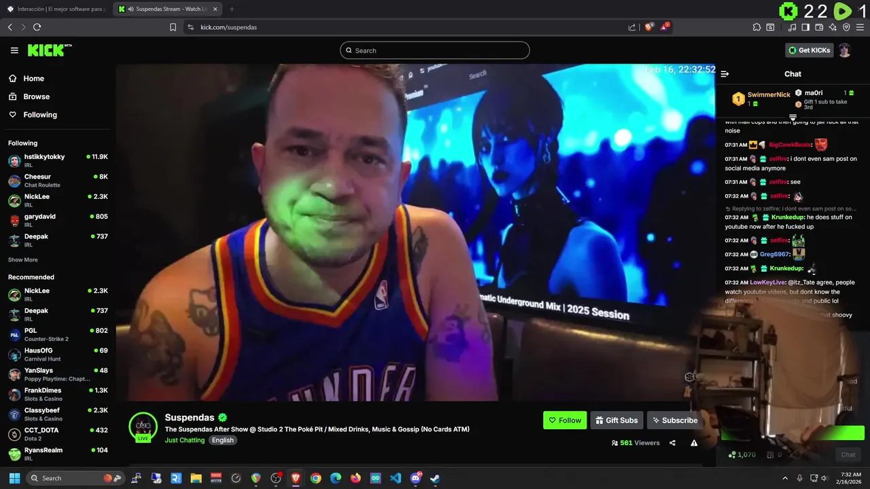870x489 pixels.
Task: Open Brave VPN shield icon
Action: (846, 27)
